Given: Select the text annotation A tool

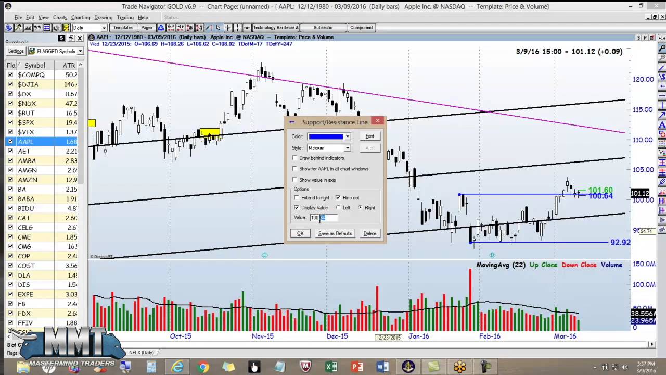Looking at the screenshot, I should (662, 125).
